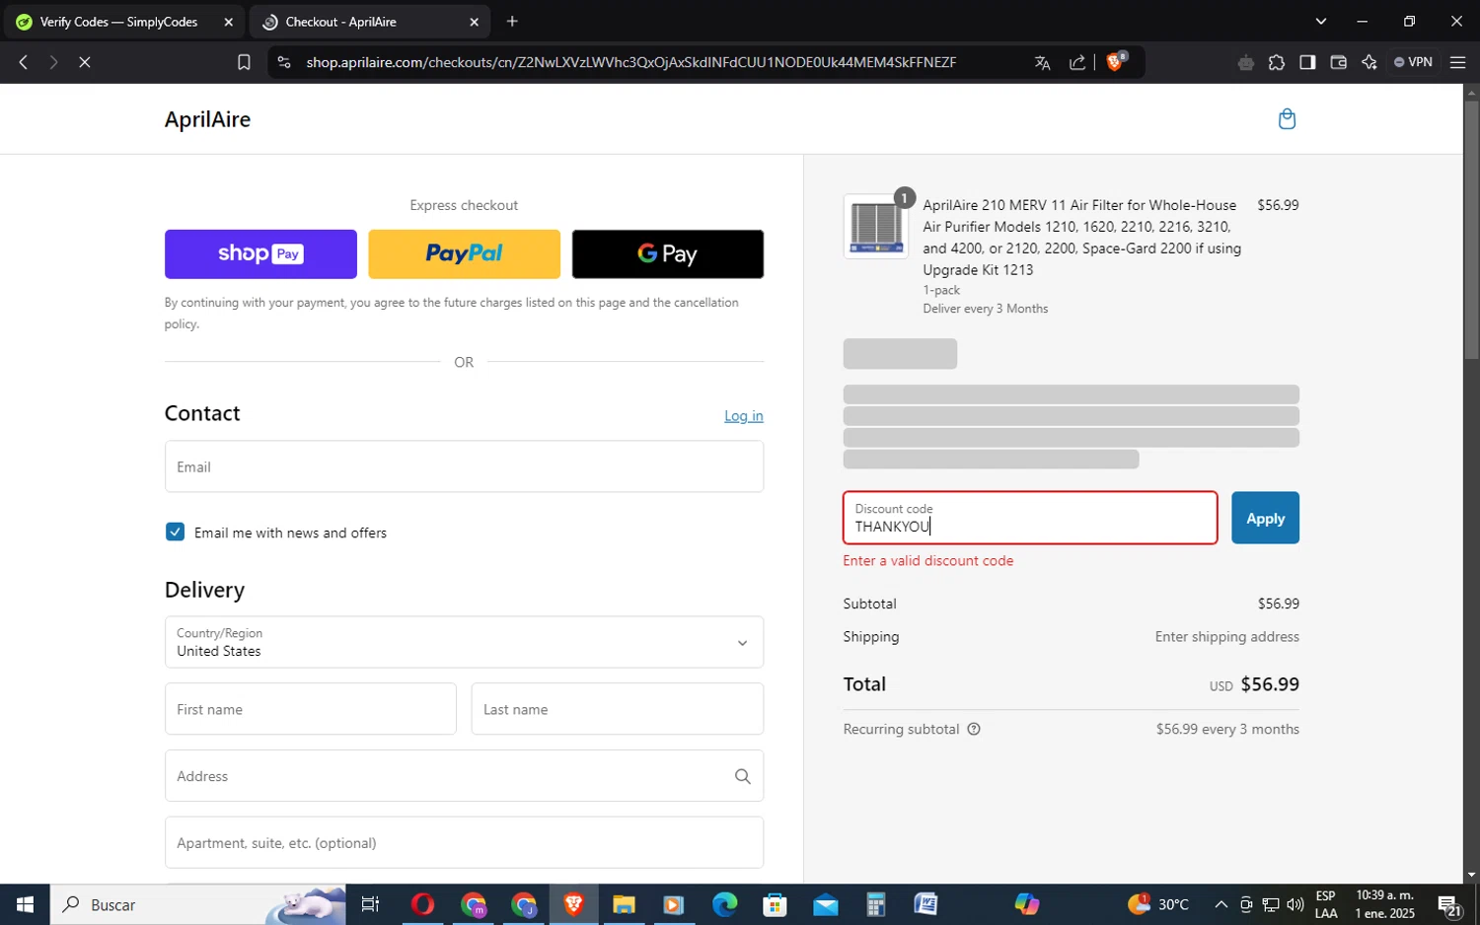Bookmark this checkout page

[244, 62]
